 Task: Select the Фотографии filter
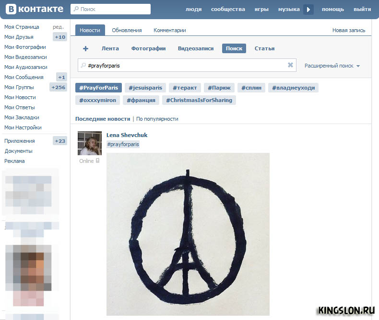coord(148,48)
